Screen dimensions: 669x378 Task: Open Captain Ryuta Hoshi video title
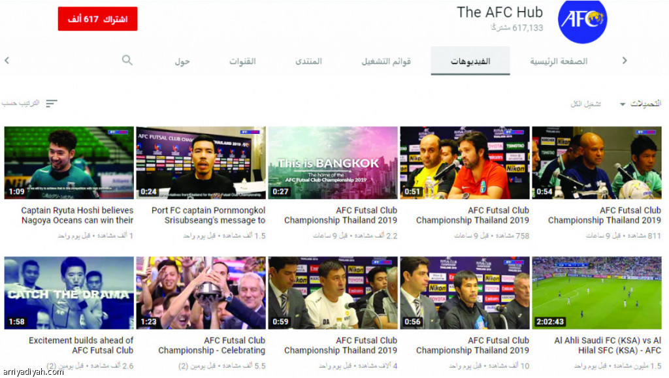[77, 215]
